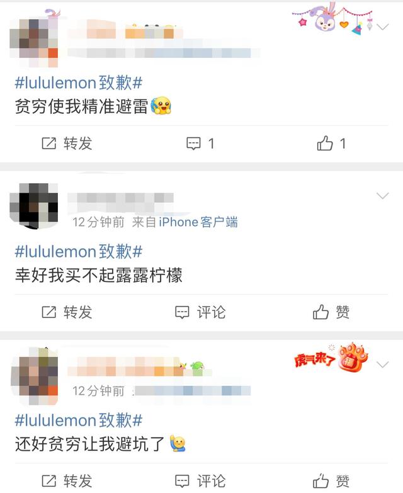View the second poster's dark avatar

[x=34, y=206]
